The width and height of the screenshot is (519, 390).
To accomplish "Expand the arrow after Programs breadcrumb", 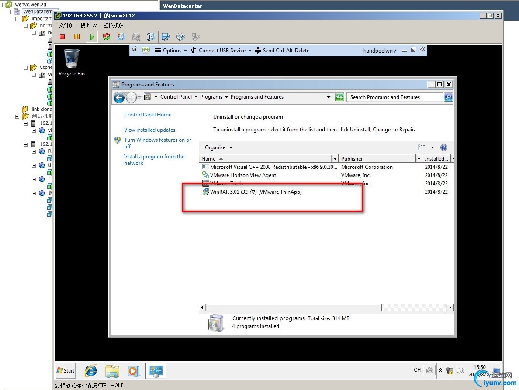I will tap(226, 97).
